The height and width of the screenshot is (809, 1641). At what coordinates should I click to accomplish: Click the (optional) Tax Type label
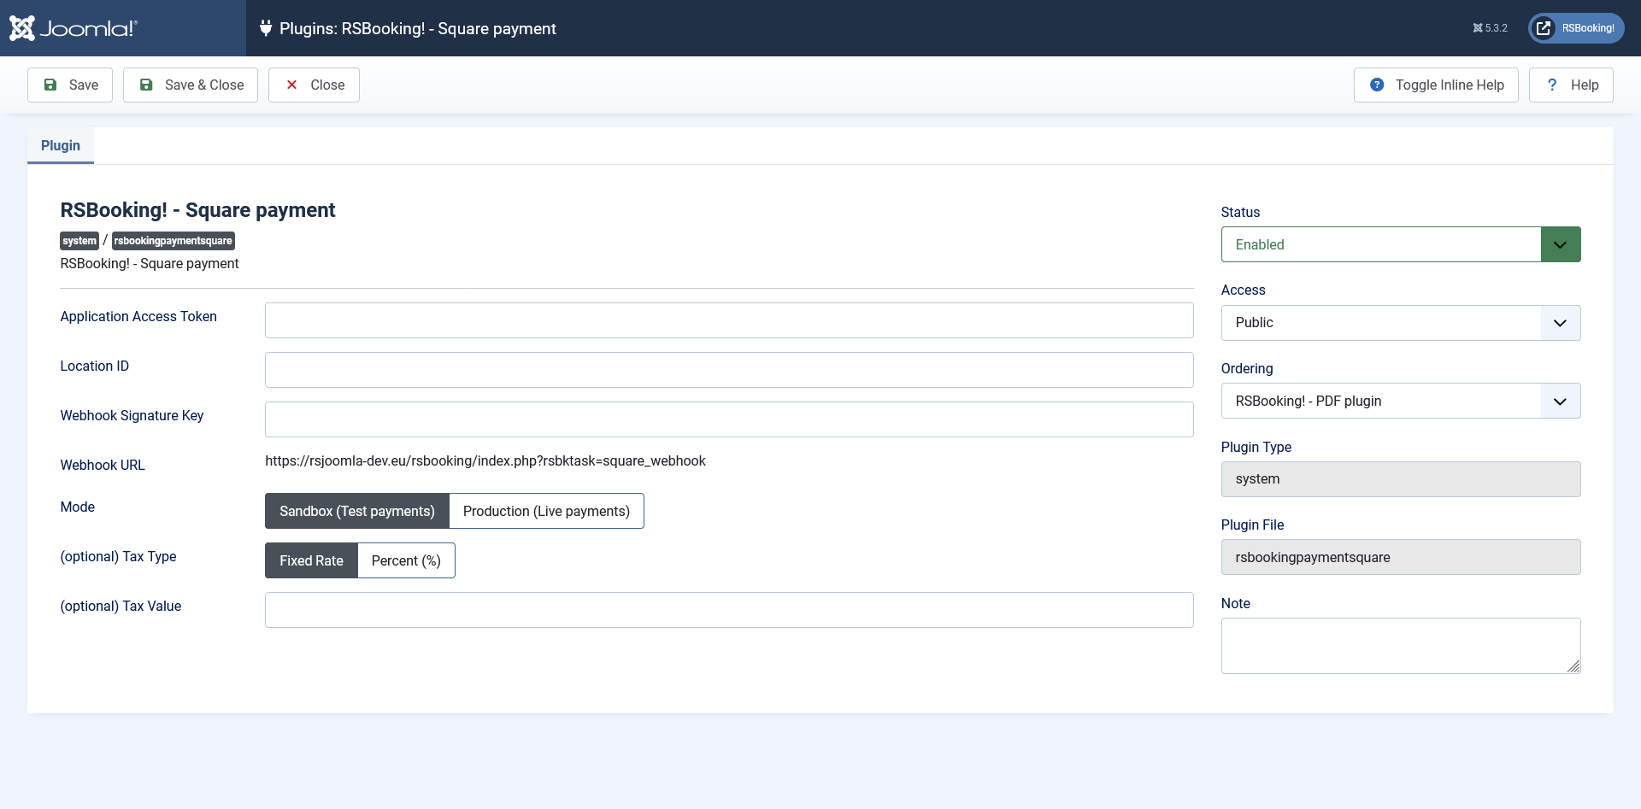pos(118,557)
